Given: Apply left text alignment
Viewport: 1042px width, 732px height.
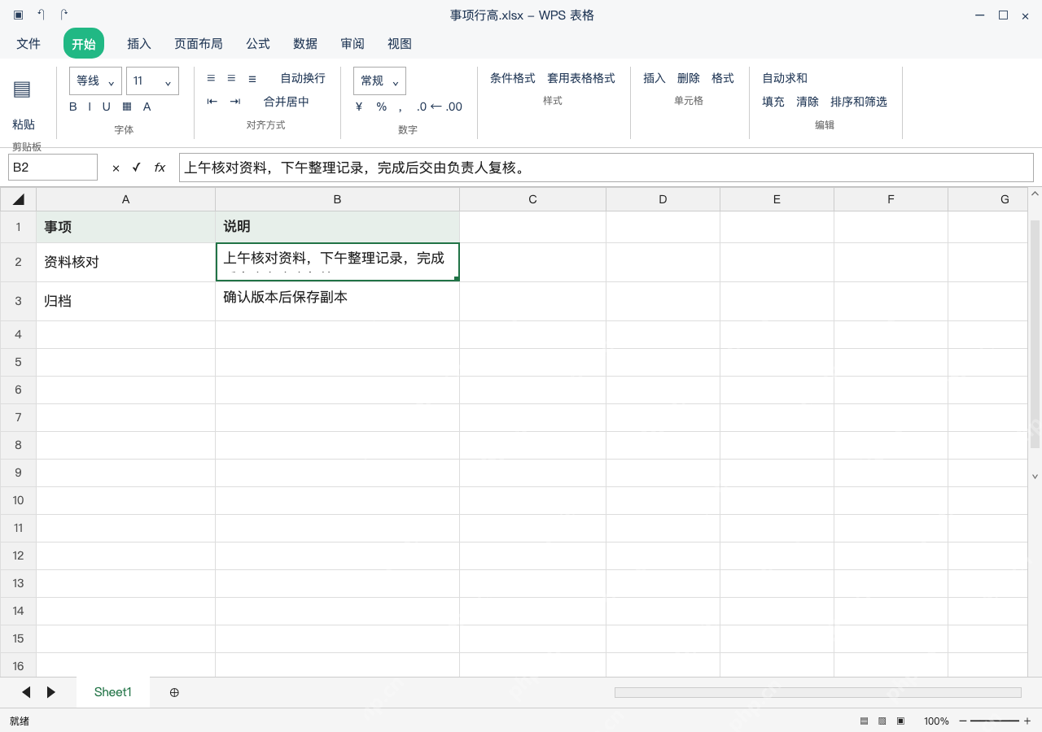Looking at the screenshot, I should [x=211, y=78].
